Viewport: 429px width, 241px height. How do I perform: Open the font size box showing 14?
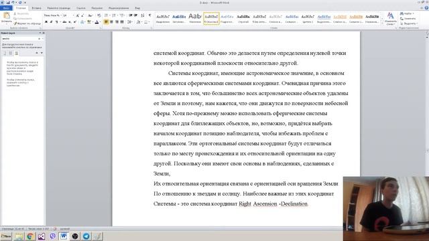68,15
